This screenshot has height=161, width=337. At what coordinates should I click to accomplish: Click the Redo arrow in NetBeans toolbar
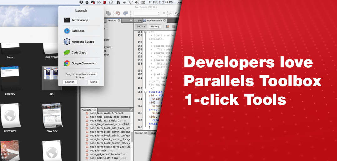pyautogui.click(x=125, y=13)
